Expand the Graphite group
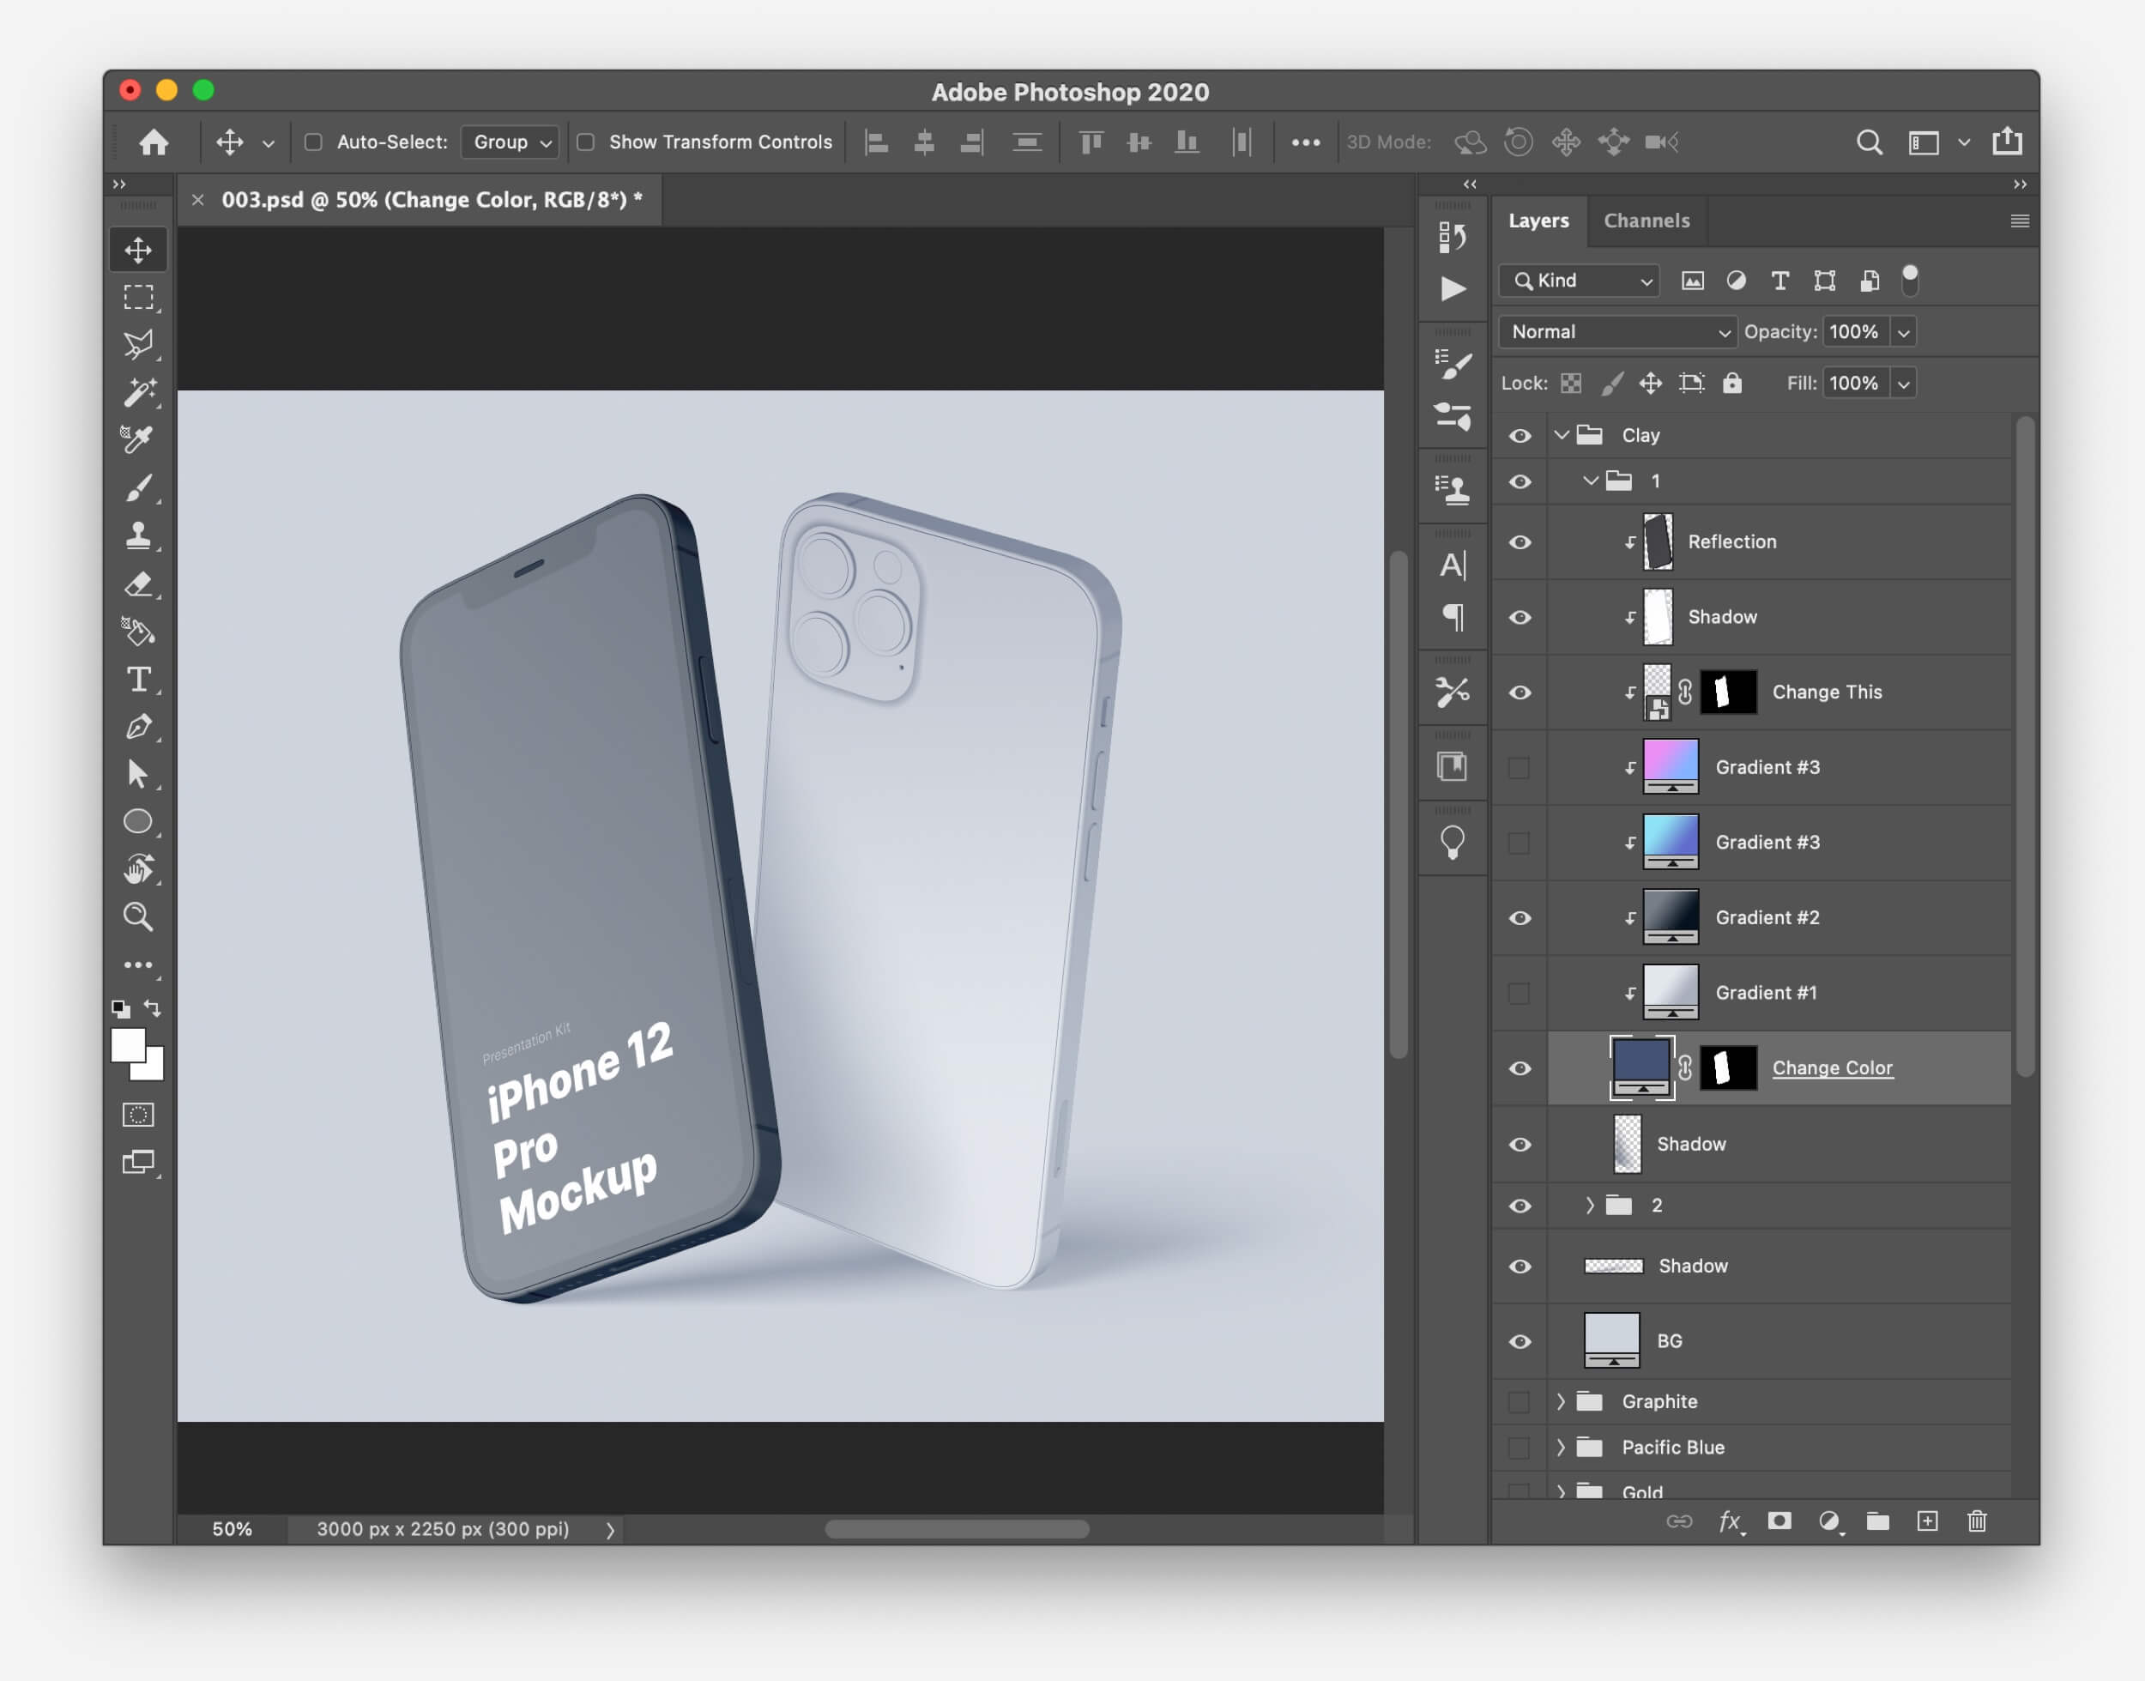Image resolution: width=2145 pixels, height=1681 pixels. (1562, 1401)
